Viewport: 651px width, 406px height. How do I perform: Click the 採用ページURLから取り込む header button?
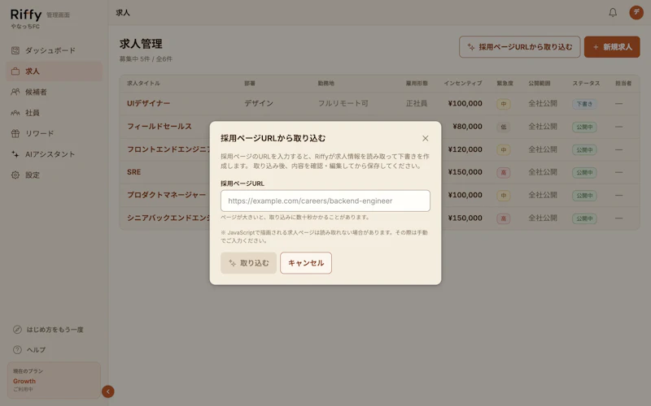click(x=519, y=47)
